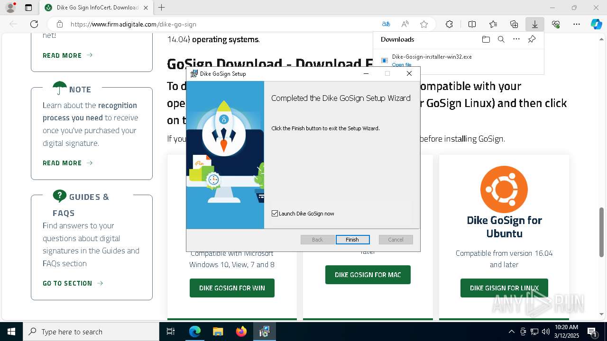The width and height of the screenshot is (607, 341).
Task: View site information lock icon
Action: [60, 24]
